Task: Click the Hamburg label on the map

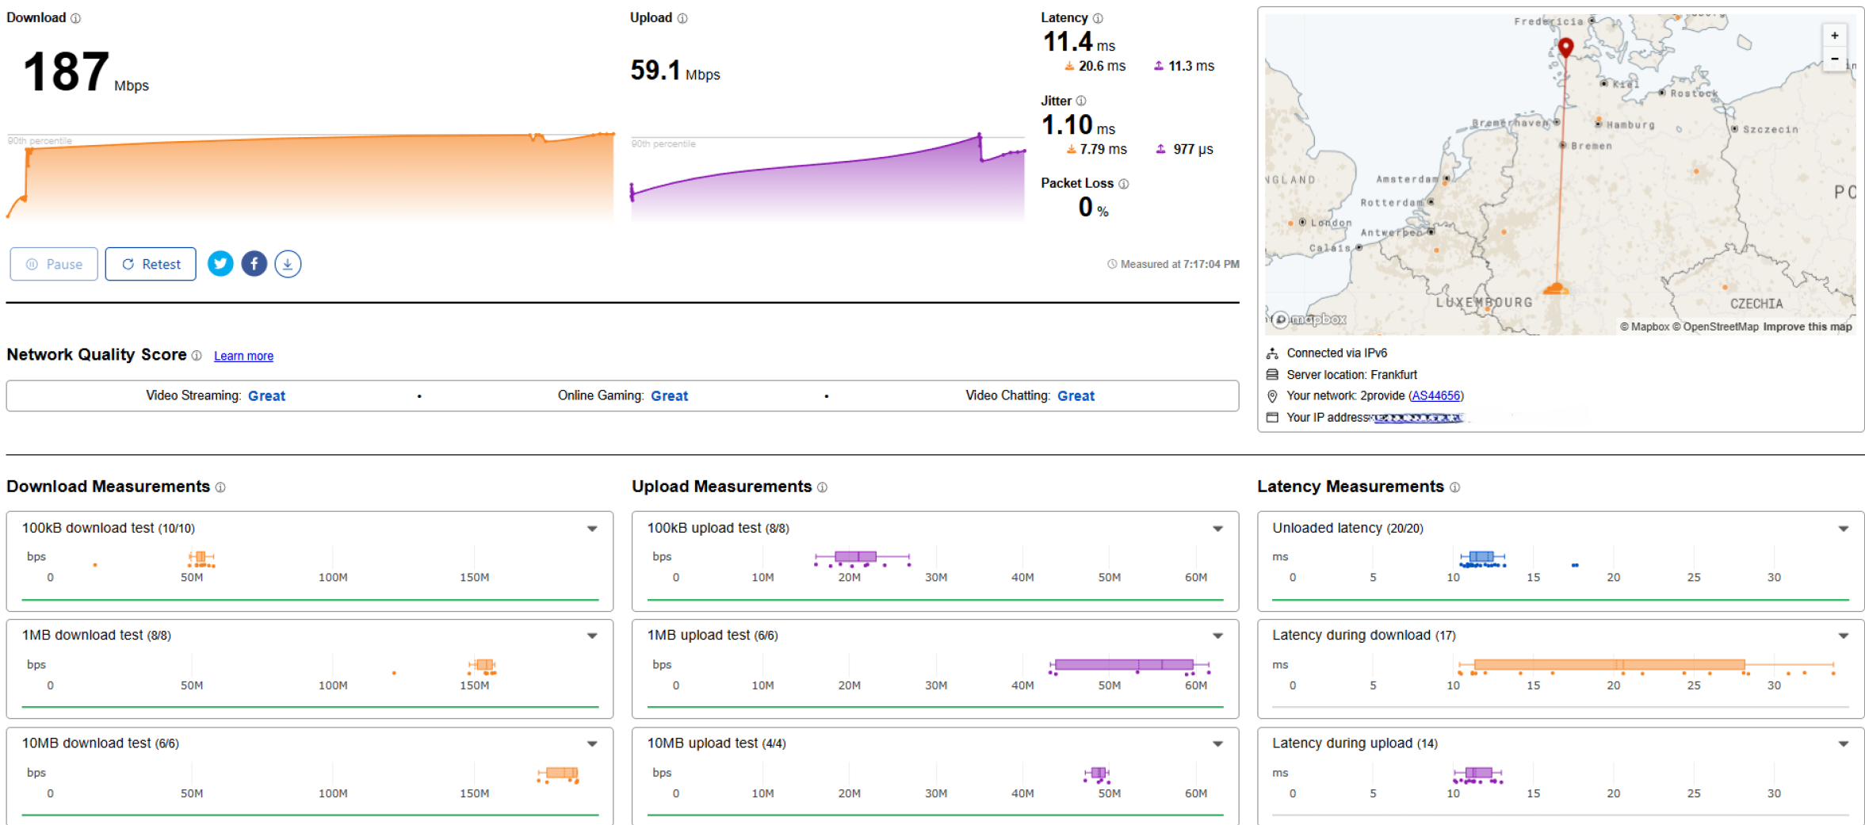Action: 1630,125
